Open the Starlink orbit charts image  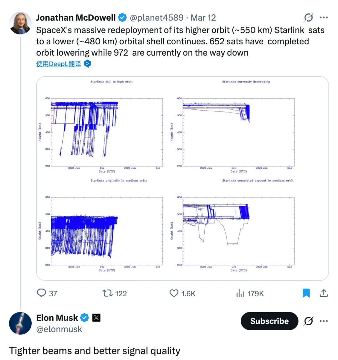coord(182,178)
